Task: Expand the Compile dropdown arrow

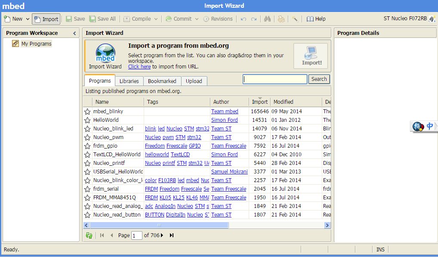Action: point(156,19)
